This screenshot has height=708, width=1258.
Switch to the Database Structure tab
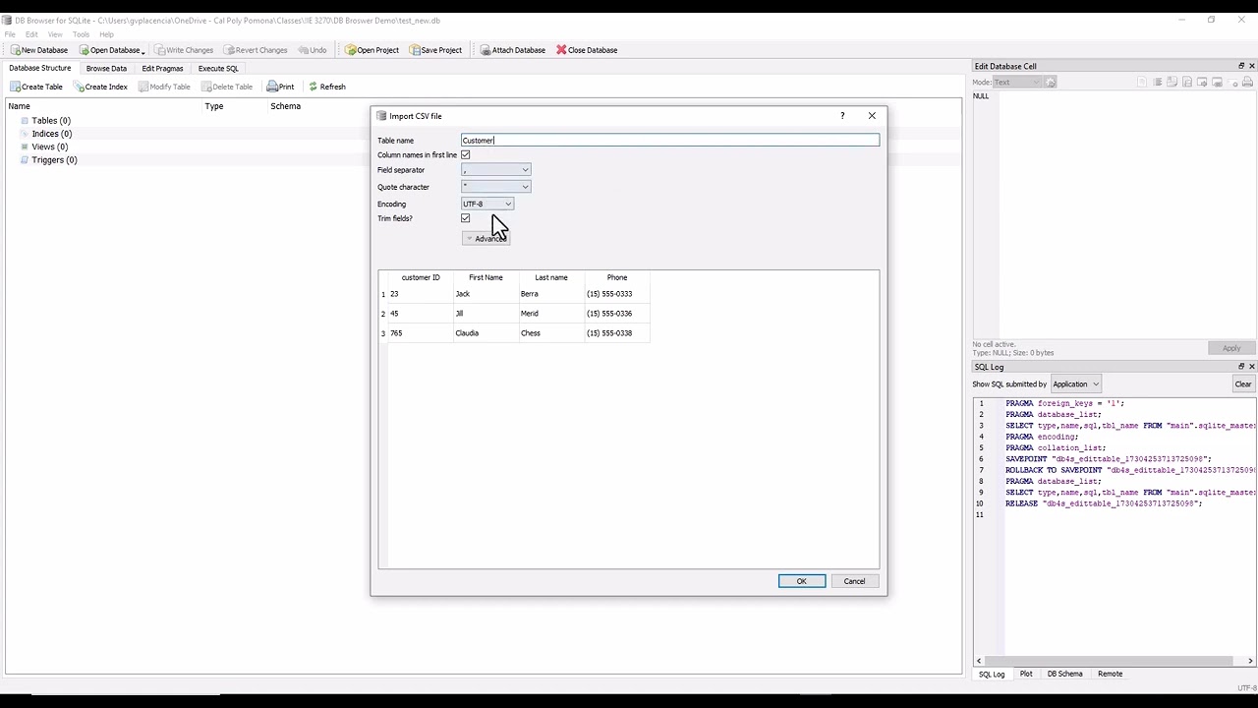(x=40, y=68)
